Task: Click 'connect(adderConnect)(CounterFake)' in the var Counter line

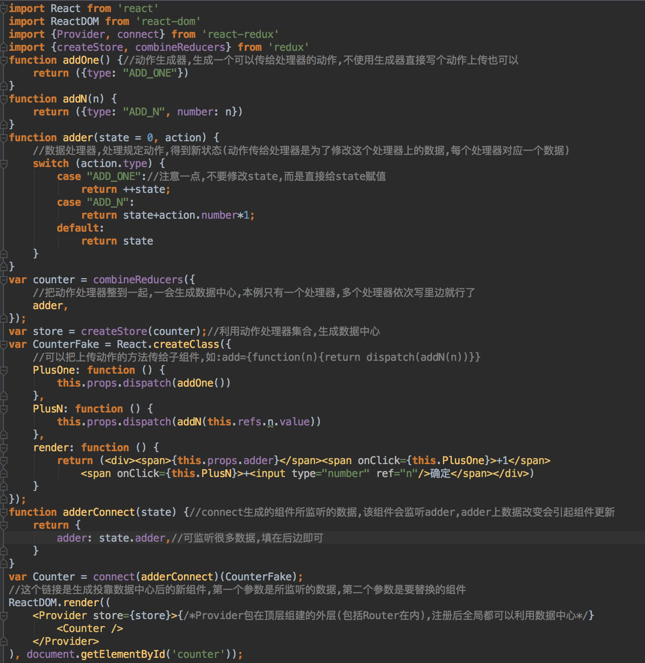Action: [195, 577]
